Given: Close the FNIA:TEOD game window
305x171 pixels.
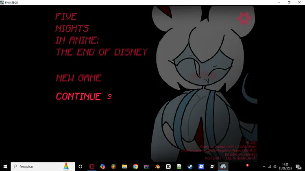Looking at the screenshot, I should point(299,2).
